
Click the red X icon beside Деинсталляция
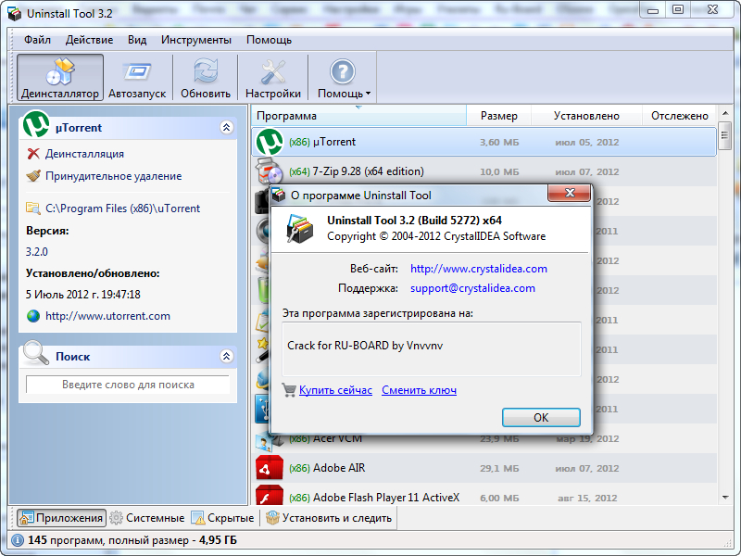[x=33, y=154]
